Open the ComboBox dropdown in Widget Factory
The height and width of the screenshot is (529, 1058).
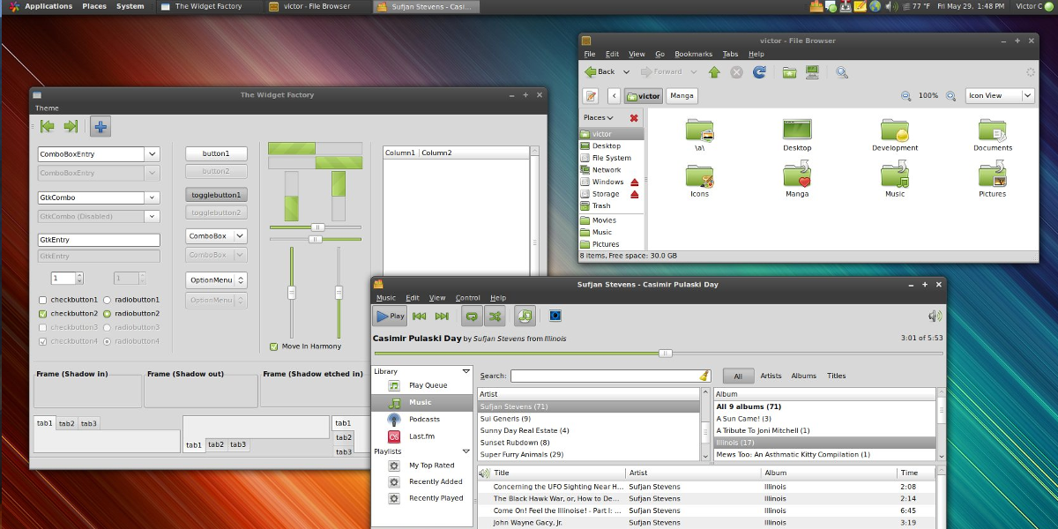click(x=216, y=236)
